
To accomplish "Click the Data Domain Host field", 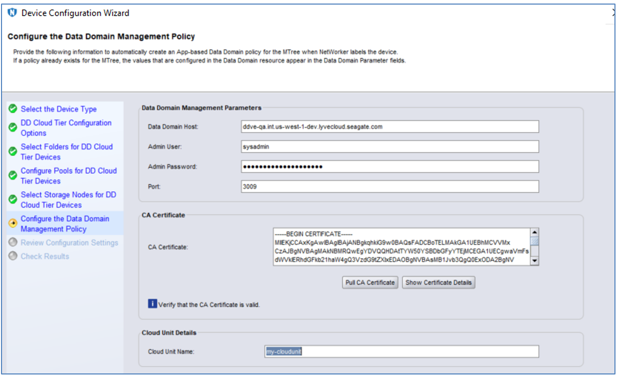I will (x=390, y=126).
